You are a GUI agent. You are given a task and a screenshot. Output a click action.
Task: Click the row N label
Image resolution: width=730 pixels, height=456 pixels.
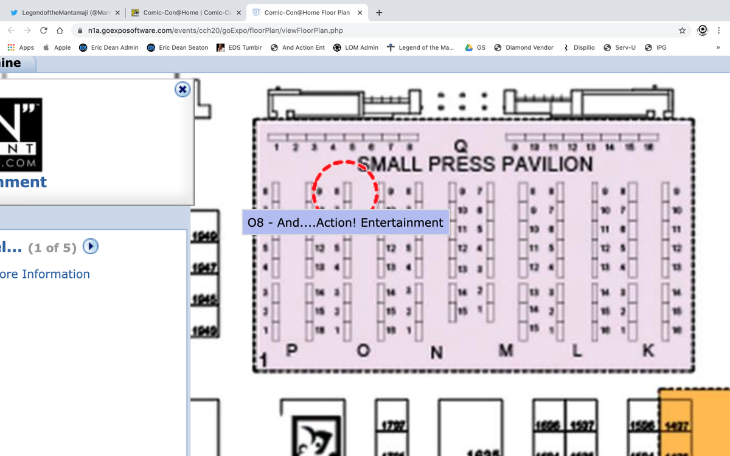coord(436,351)
